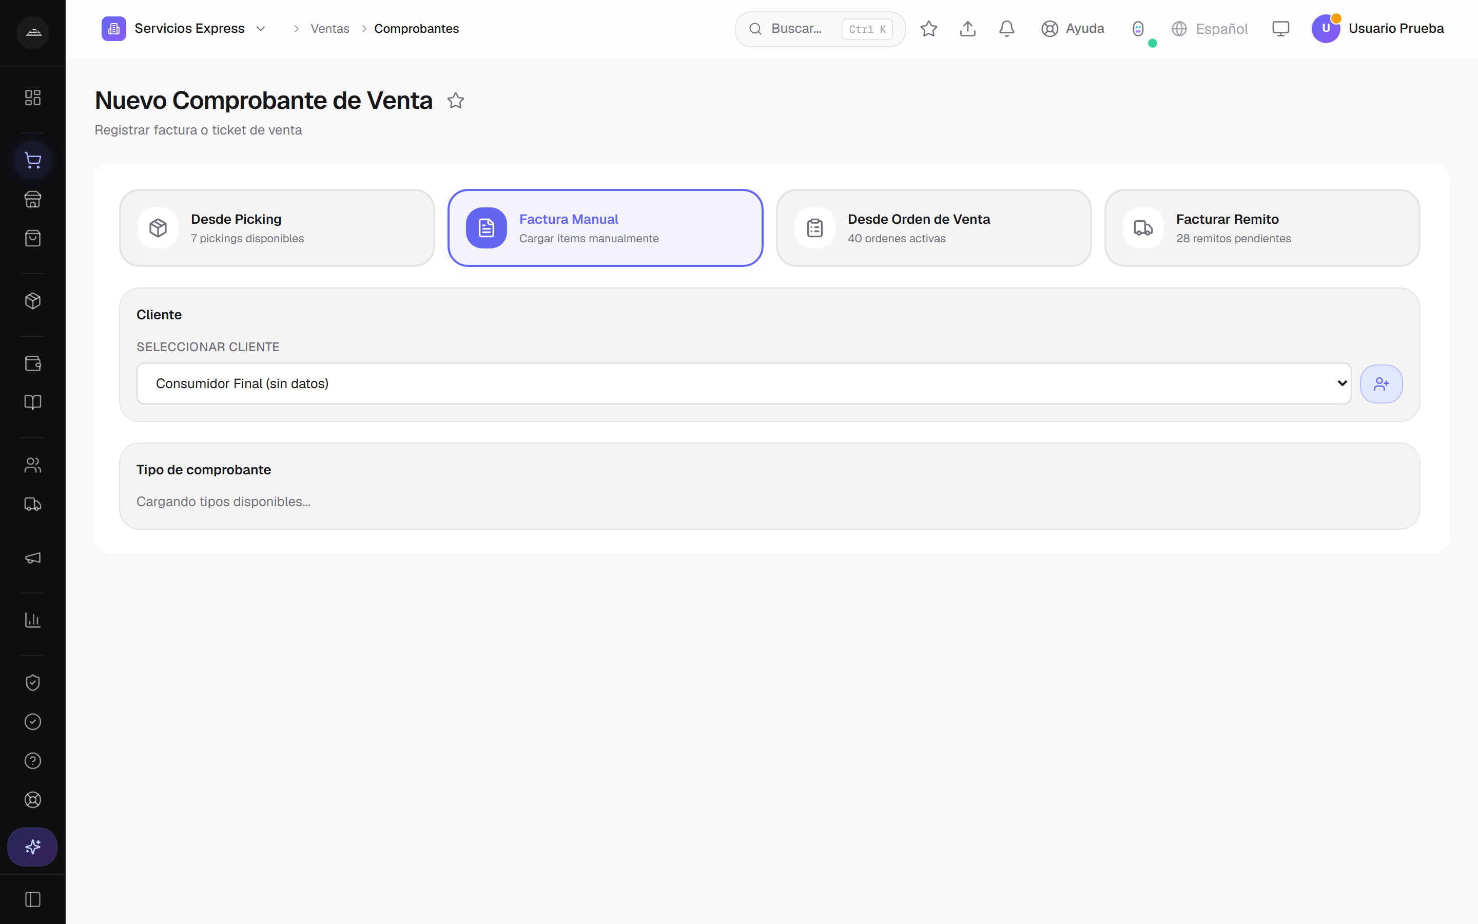Toggle the sidebar panel collapse icon
This screenshot has width=1478, height=924.
point(32,899)
